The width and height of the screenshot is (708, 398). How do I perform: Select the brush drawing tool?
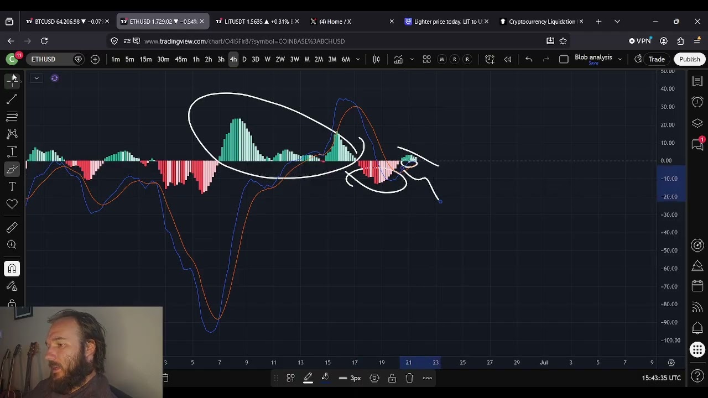[x=12, y=169]
